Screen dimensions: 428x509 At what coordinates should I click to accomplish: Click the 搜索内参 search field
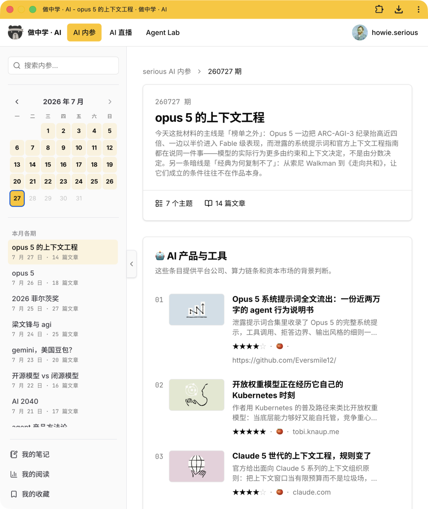click(x=63, y=65)
